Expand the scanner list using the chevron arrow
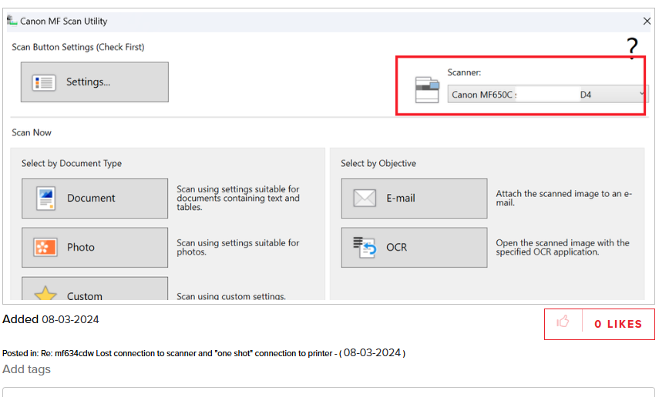Image resolution: width=669 pixels, height=397 pixels. 642,95
